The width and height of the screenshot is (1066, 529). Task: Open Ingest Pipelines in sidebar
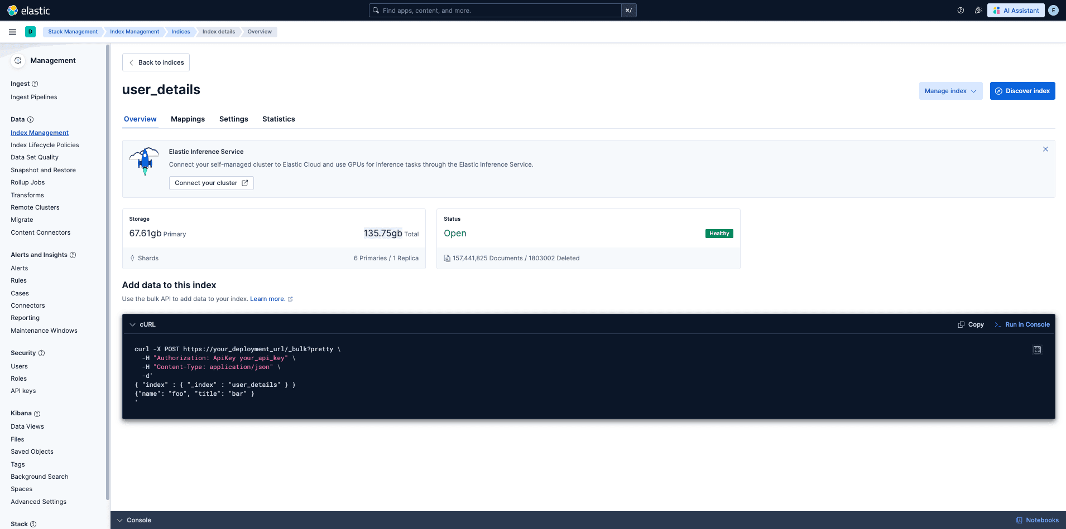tap(34, 98)
